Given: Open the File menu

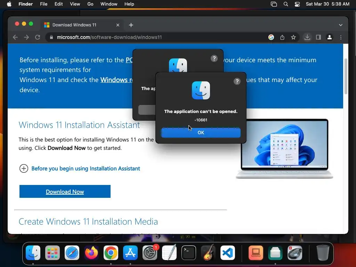Looking at the screenshot, I should click(43, 4).
